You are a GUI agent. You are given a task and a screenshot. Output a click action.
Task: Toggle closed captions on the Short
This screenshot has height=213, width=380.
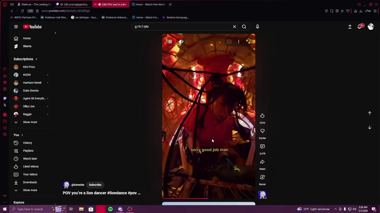click(x=229, y=42)
